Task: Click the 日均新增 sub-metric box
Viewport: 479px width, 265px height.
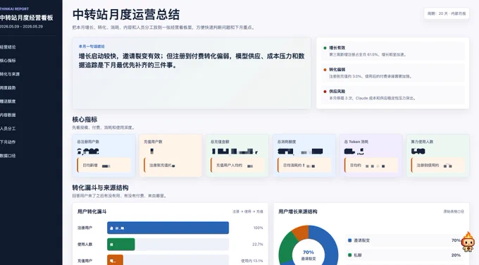Action: (x=104, y=166)
